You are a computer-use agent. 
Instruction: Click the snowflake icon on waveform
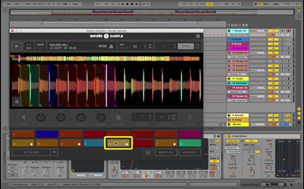17,102
